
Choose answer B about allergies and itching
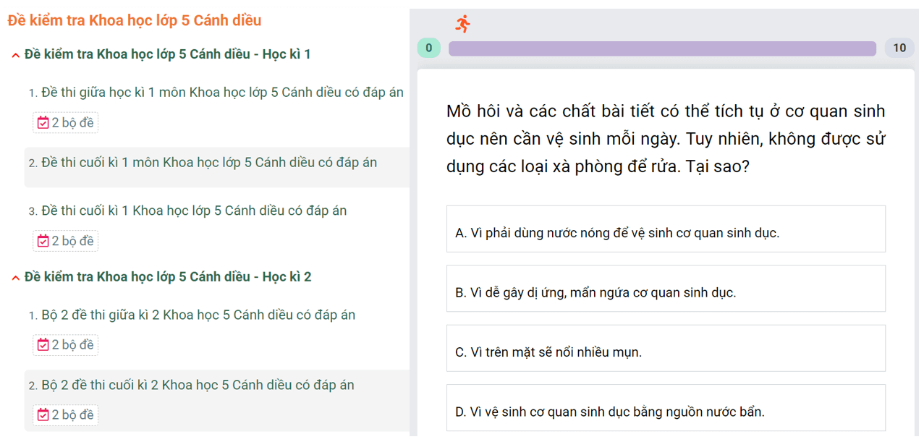(x=665, y=289)
